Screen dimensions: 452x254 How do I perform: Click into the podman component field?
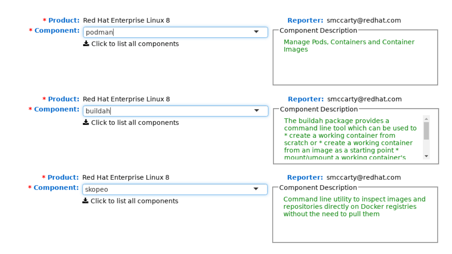(165, 33)
